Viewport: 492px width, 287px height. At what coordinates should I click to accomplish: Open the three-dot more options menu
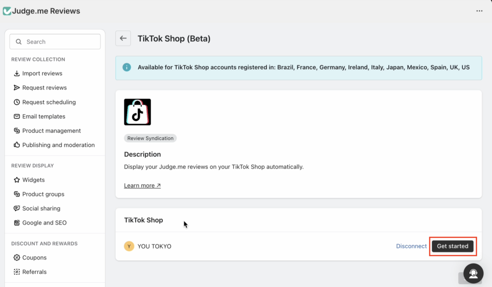point(479,11)
